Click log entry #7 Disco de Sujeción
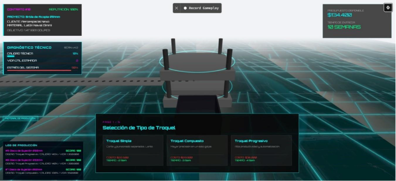396x181 pixels. 43,171
